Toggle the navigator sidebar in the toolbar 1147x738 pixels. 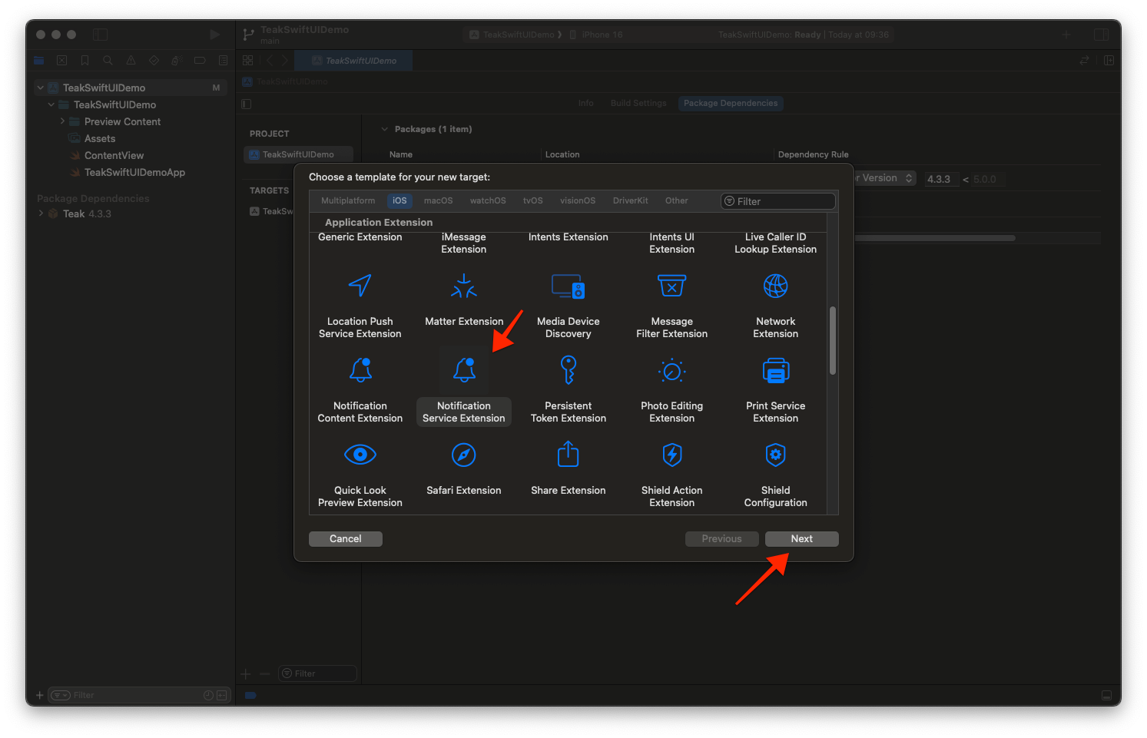coord(101,35)
